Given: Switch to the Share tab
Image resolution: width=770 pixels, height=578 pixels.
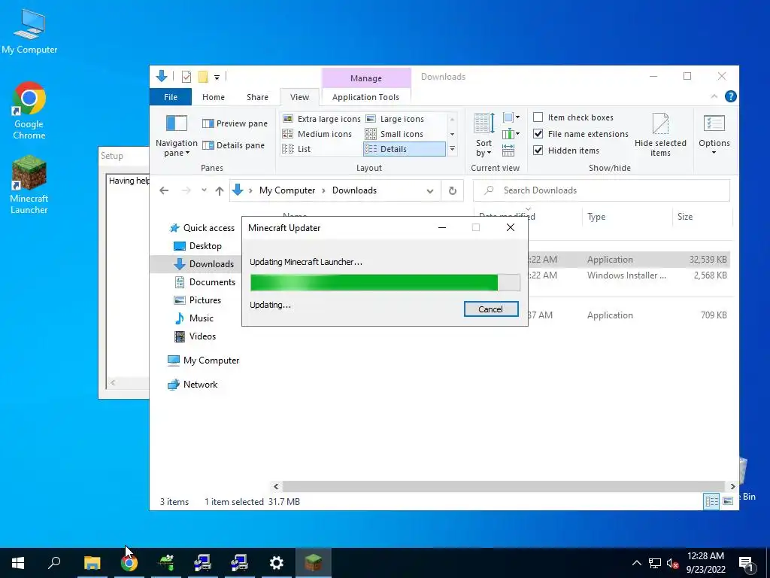Looking at the screenshot, I should pyautogui.click(x=257, y=97).
